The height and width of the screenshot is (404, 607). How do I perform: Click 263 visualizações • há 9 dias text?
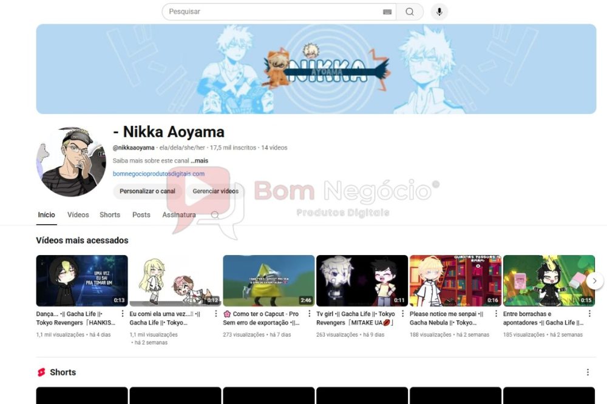350,335
